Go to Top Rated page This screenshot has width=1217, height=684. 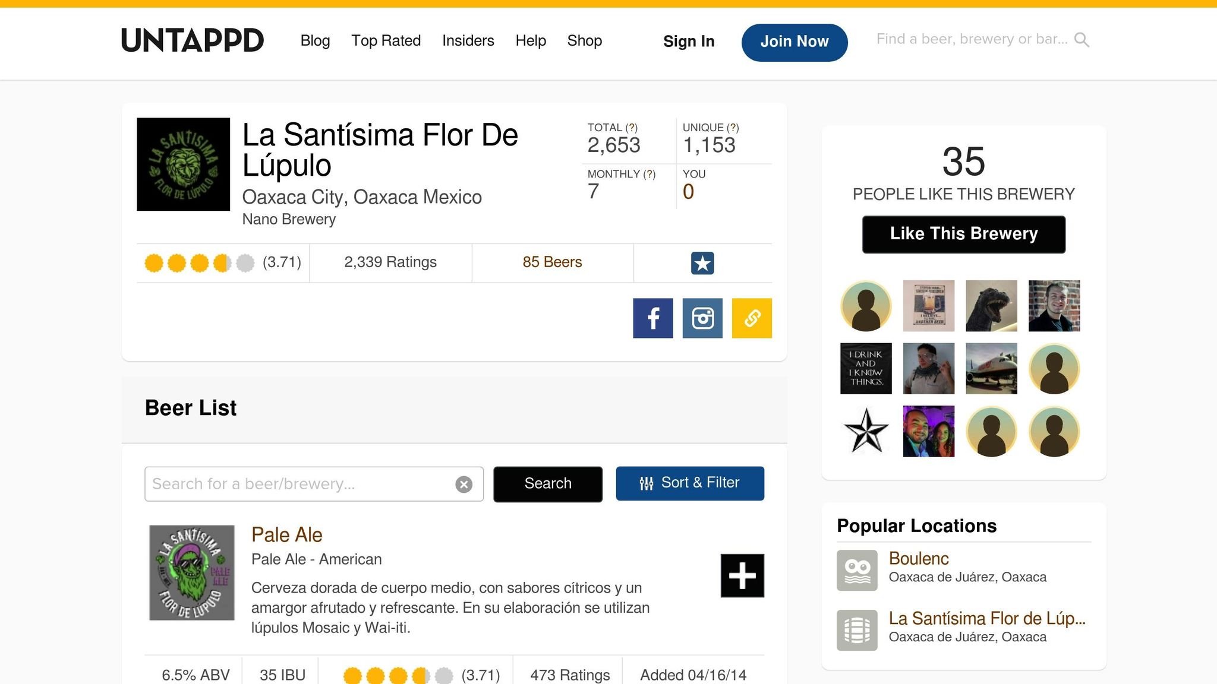pyautogui.click(x=386, y=40)
